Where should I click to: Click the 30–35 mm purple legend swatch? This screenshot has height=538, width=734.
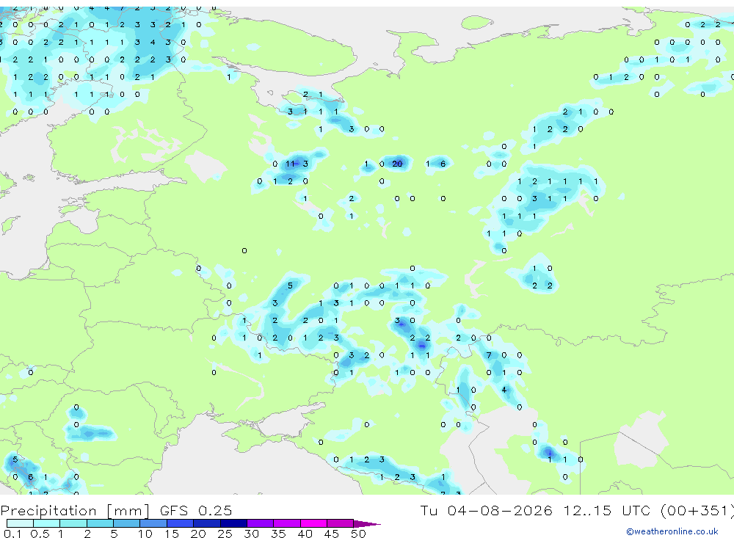pos(260,523)
